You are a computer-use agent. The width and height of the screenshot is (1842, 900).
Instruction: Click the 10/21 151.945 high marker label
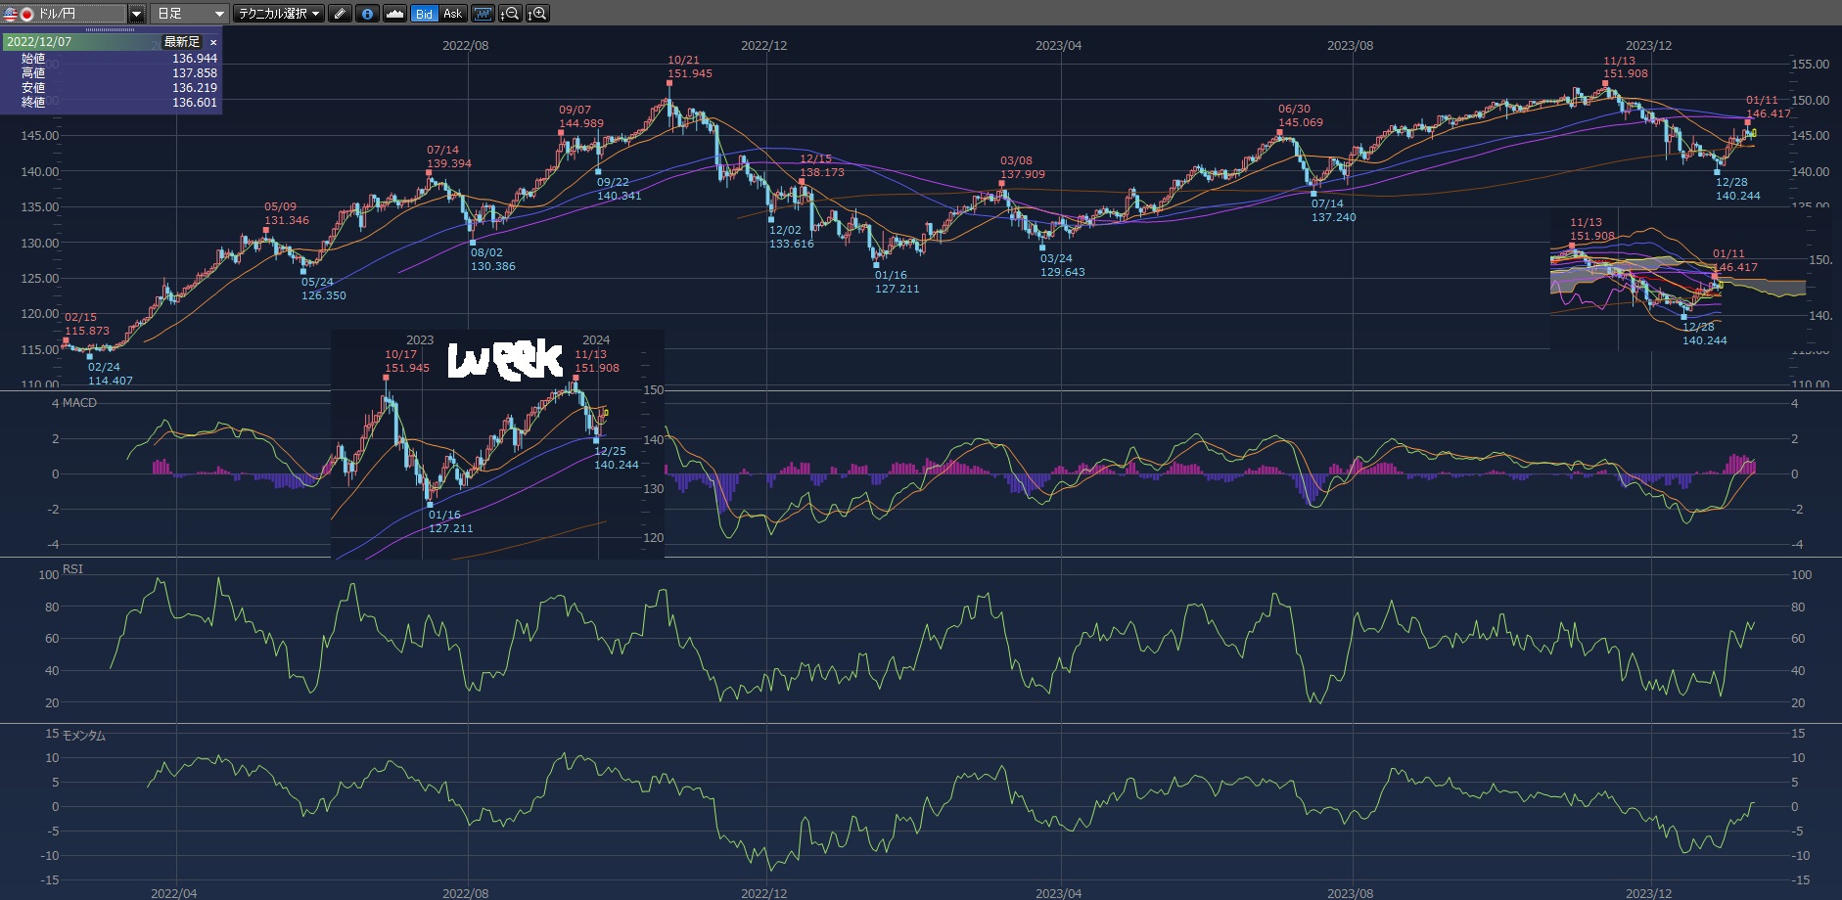click(690, 67)
